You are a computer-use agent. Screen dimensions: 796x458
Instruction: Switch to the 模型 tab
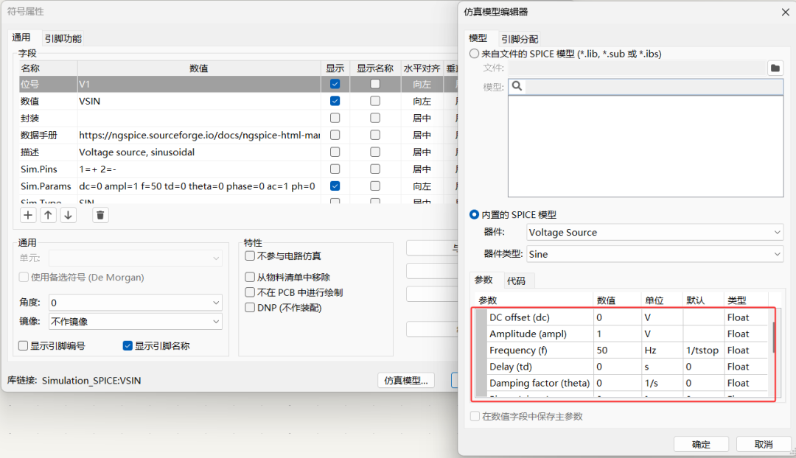(x=478, y=38)
